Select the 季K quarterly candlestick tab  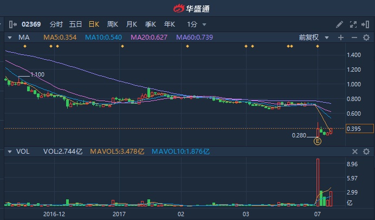[151, 24]
